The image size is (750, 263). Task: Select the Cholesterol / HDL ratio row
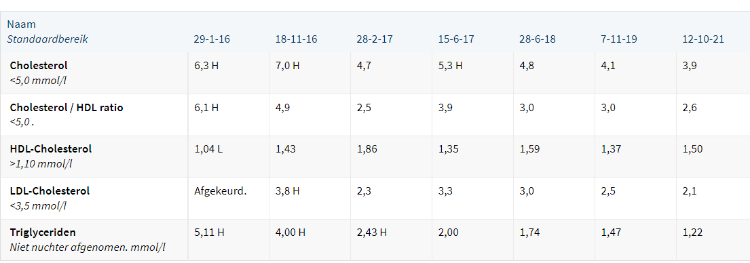point(375,115)
